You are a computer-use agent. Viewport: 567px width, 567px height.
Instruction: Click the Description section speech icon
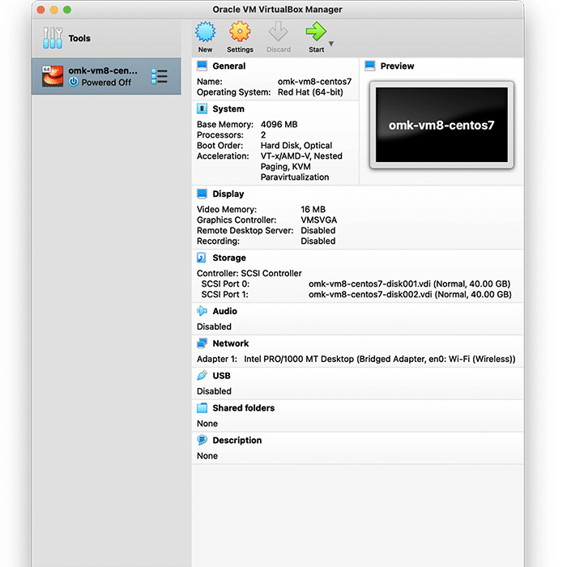coord(202,440)
